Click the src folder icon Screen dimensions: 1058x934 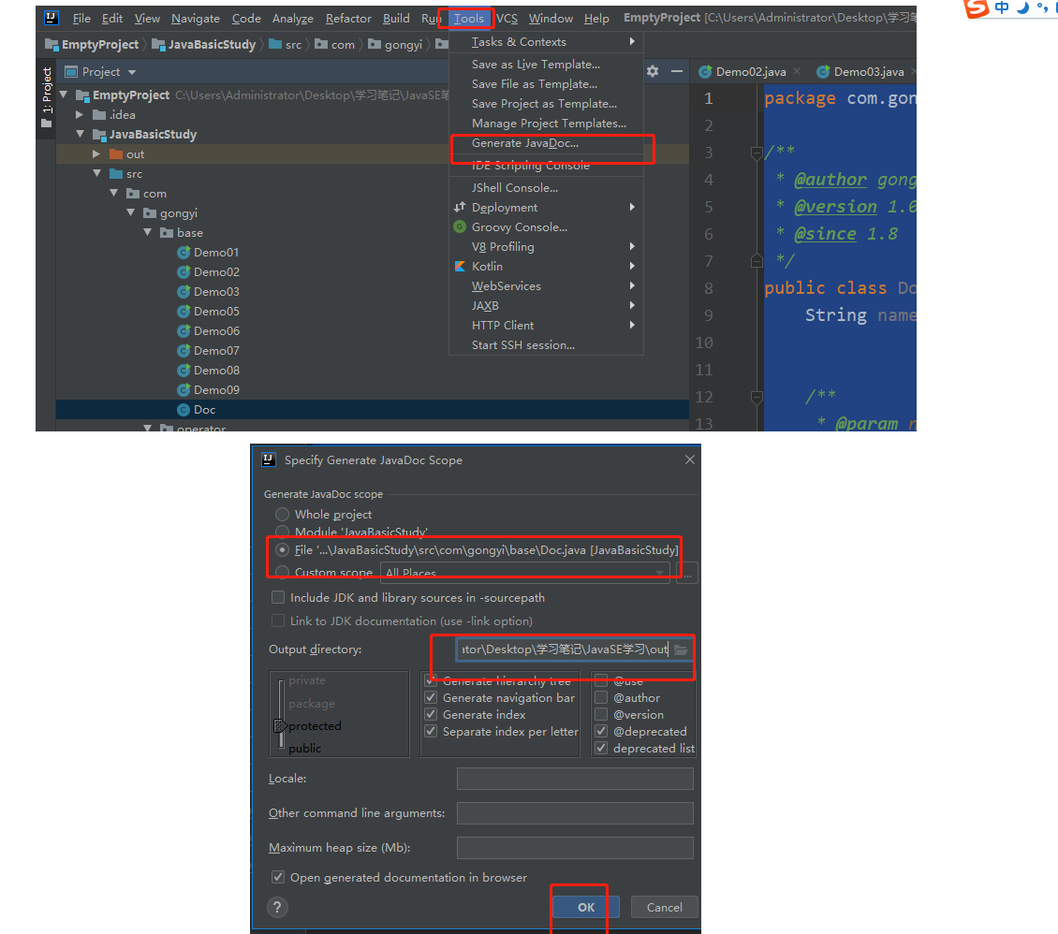coord(116,173)
